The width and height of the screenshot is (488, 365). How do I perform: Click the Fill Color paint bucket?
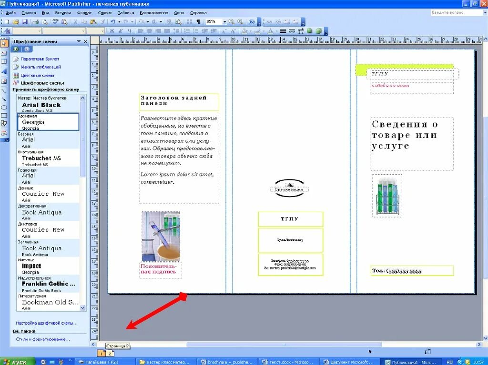[244, 31]
